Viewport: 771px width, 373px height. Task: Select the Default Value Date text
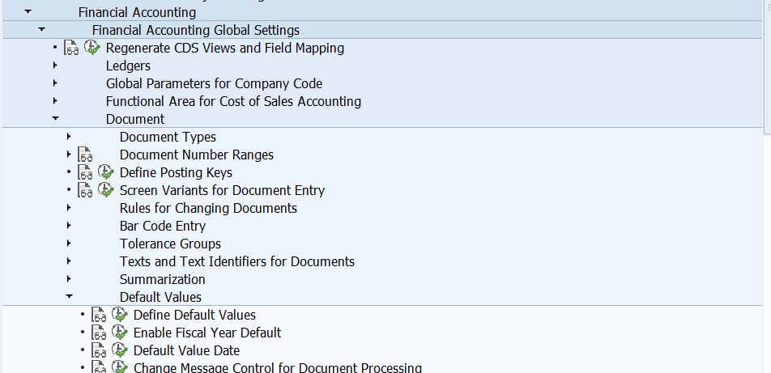[x=187, y=350]
